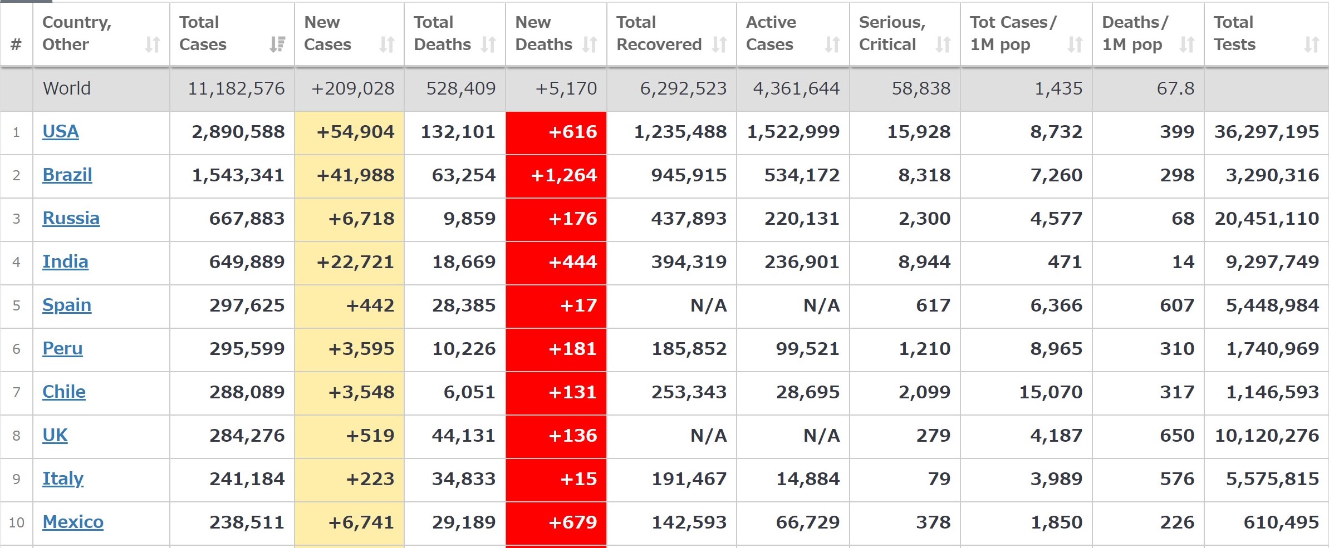1329x548 pixels.
Task: Sort table by New Cases arrows icon
Action: tap(387, 45)
